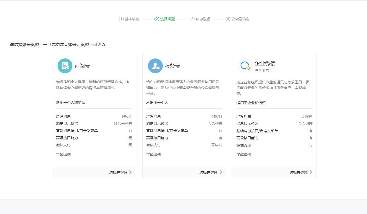Choose 选择并继续 for 服务号
The height and width of the screenshot is (214, 367).
(x=208, y=172)
